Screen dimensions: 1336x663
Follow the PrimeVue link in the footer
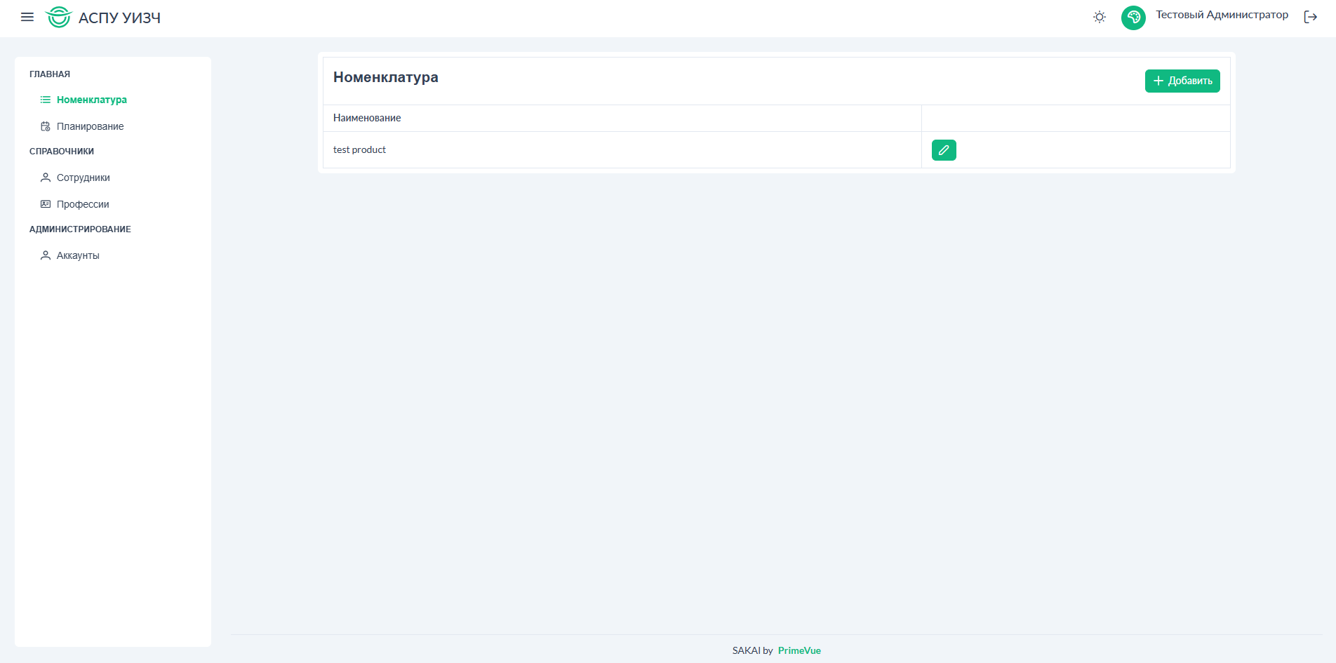point(799,650)
